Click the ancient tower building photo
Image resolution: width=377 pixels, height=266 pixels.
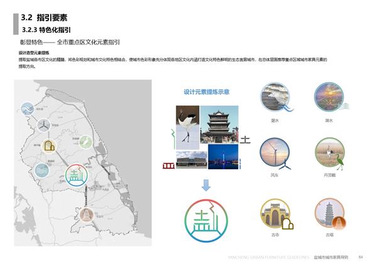pos(219,124)
